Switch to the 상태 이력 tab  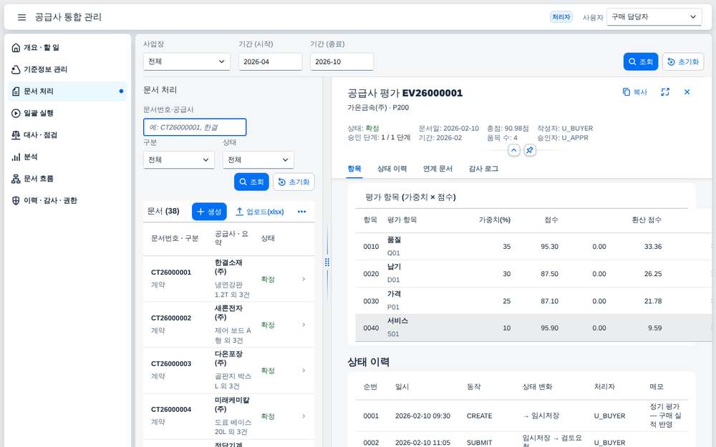[392, 169]
